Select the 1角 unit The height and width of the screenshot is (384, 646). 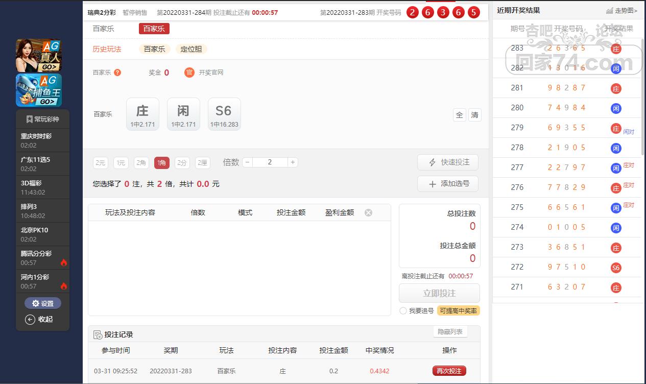click(162, 163)
